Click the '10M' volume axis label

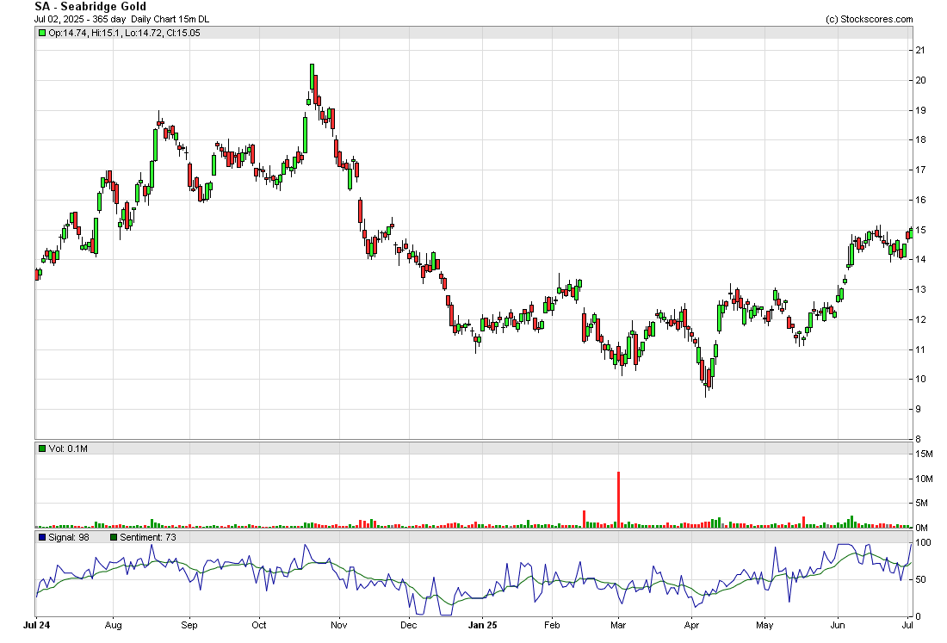(x=925, y=479)
